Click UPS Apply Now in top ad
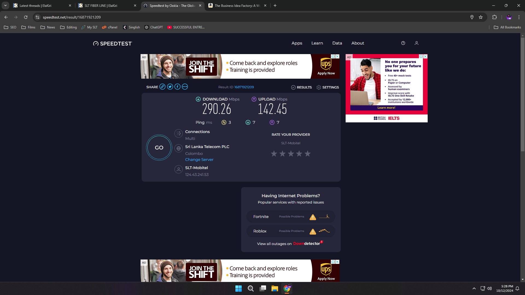525x295 pixels. [326, 73]
